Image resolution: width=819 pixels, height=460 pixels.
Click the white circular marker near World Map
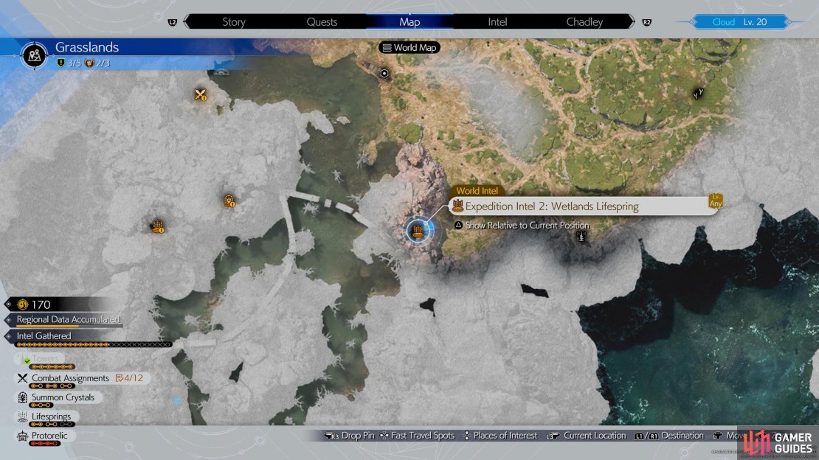point(384,73)
